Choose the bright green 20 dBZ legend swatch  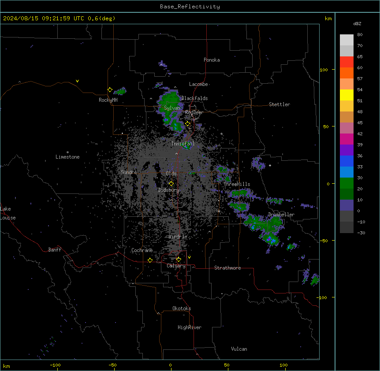click(x=346, y=183)
